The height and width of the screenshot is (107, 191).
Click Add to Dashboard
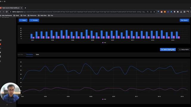click(x=168, y=50)
